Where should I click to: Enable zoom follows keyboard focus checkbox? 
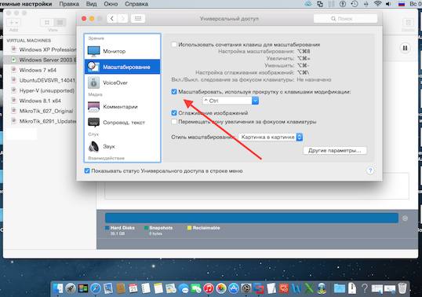tap(174, 122)
